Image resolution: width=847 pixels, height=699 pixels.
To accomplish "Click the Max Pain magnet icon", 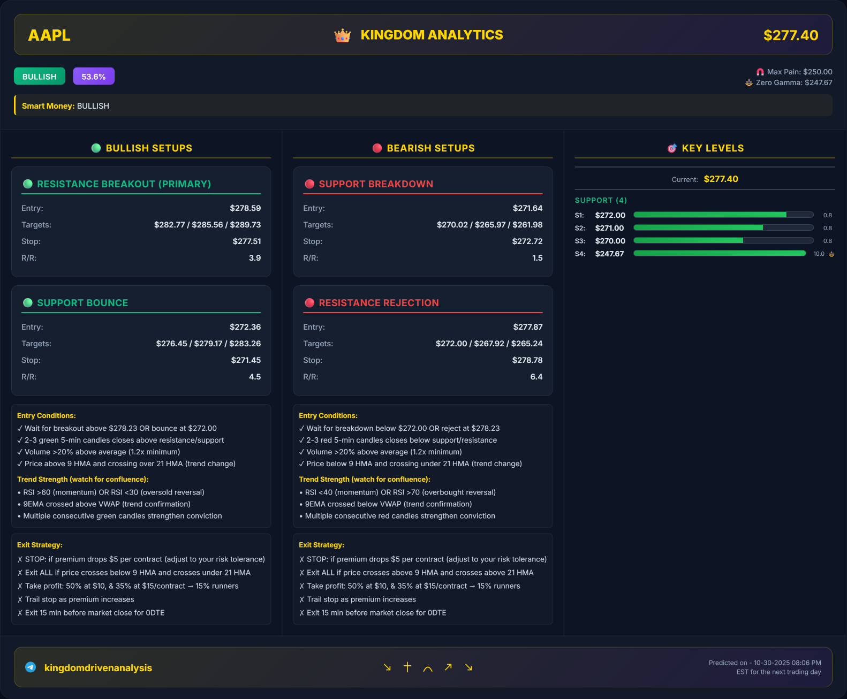I will click(760, 72).
